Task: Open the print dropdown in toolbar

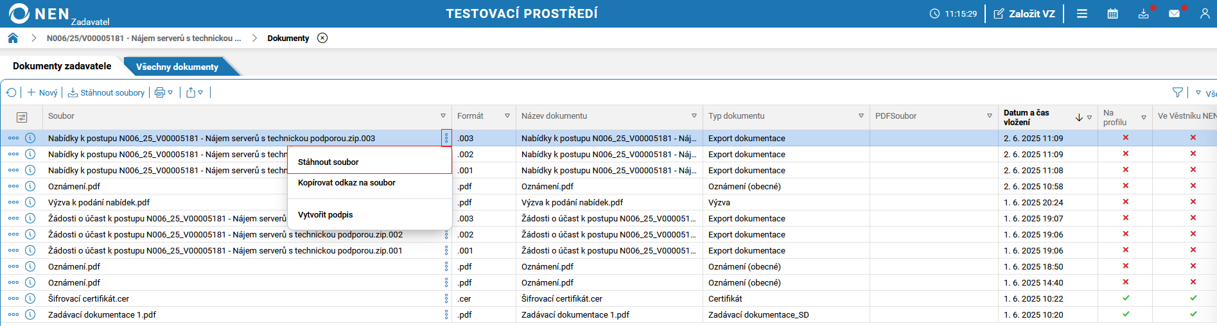Action: click(164, 92)
